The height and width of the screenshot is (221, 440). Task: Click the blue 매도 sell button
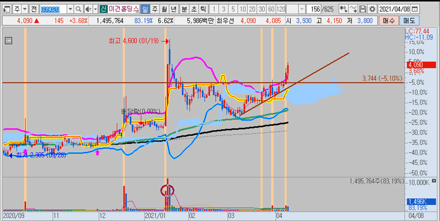click(409, 21)
